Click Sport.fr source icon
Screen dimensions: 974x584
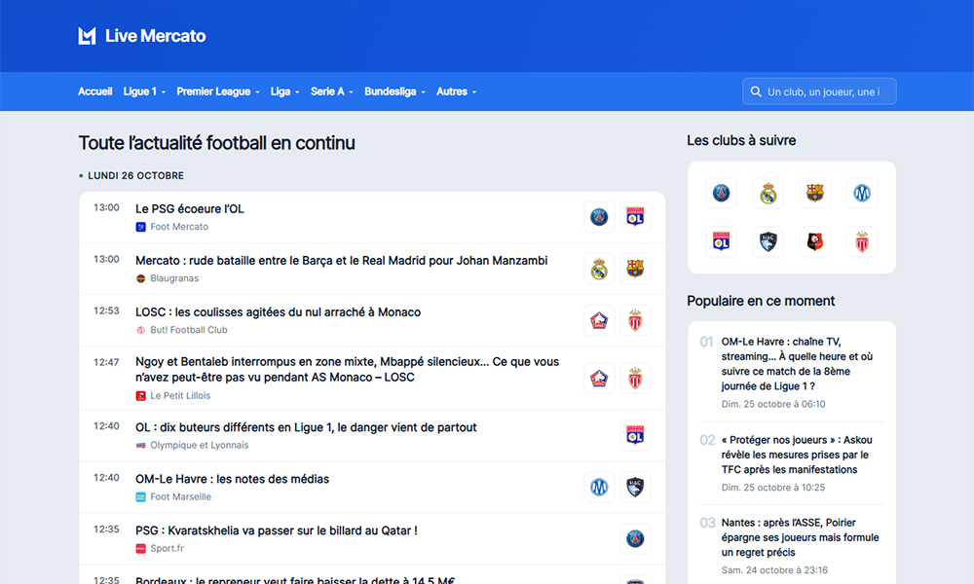tap(141, 549)
